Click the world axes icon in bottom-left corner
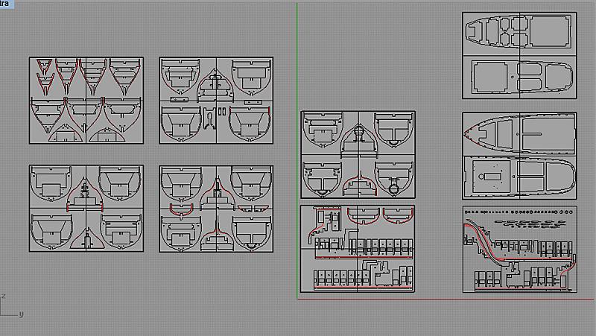Viewport: 596px width, 336px height. point(9,307)
